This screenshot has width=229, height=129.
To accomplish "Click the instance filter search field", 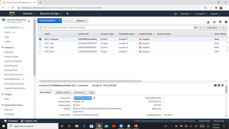I will pyautogui.click(x=118, y=28).
